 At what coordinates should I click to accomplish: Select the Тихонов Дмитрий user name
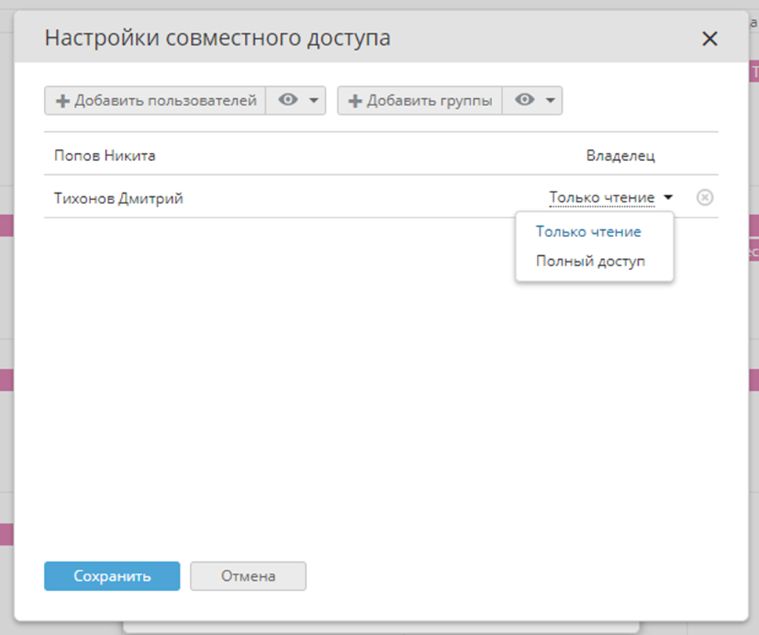pos(119,199)
